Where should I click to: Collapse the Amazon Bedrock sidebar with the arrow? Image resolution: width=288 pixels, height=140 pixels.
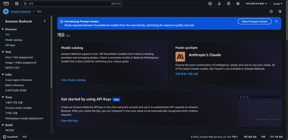tap(45, 21)
